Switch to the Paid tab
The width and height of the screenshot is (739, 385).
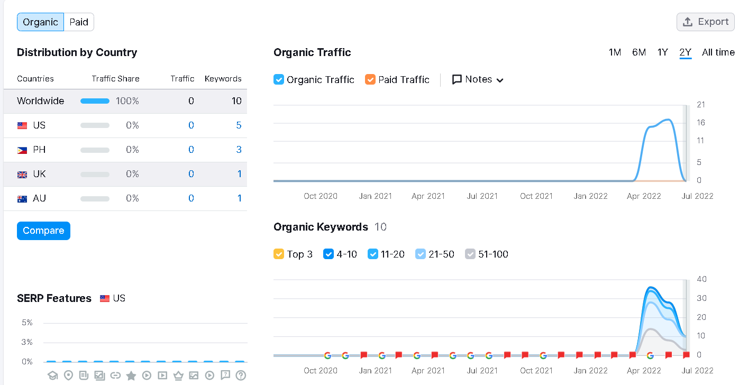(79, 22)
